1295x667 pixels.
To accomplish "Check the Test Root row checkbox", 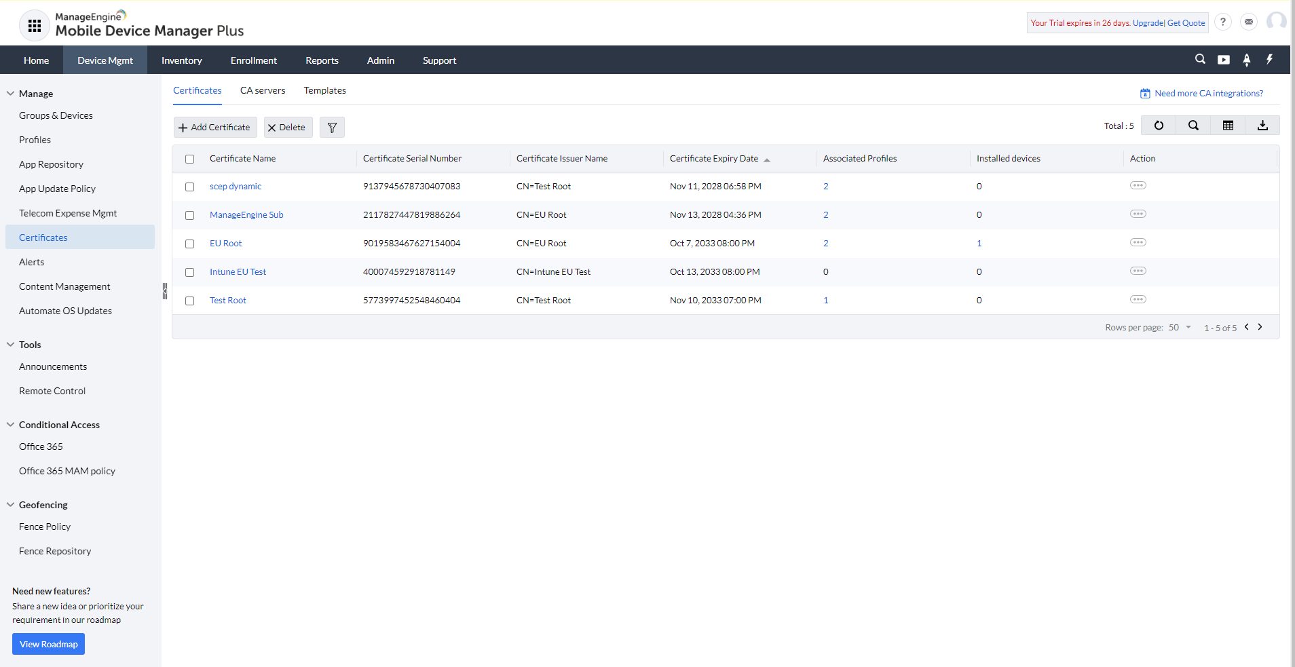I will pyautogui.click(x=190, y=301).
